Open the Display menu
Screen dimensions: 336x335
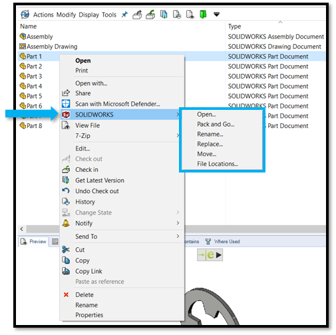coord(89,15)
